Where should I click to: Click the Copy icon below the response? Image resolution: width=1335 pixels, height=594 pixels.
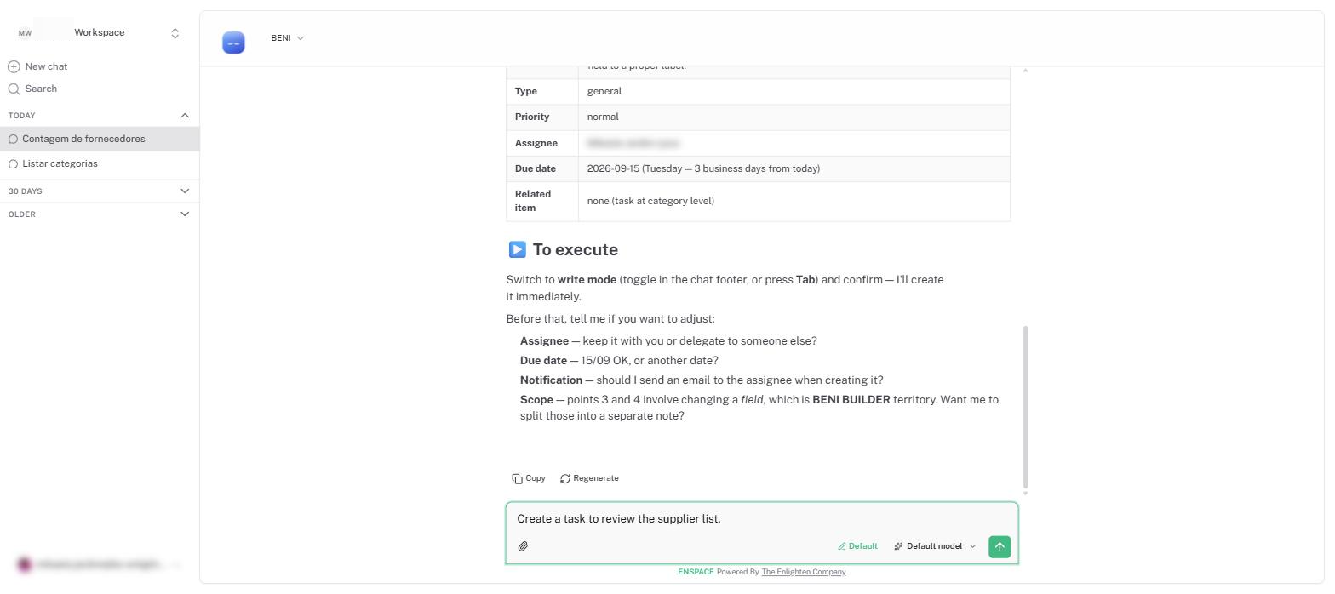pyautogui.click(x=517, y=478)
